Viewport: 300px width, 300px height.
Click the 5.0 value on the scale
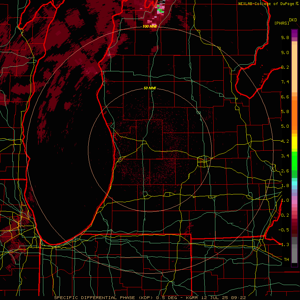[x=285, y=126]
